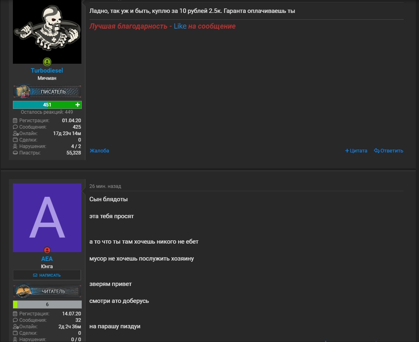
Task: Click the calendar icon next to Регистрация 01.04.20
Action: pos(15,121)
